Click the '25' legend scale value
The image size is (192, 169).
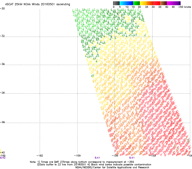[147, 7]
